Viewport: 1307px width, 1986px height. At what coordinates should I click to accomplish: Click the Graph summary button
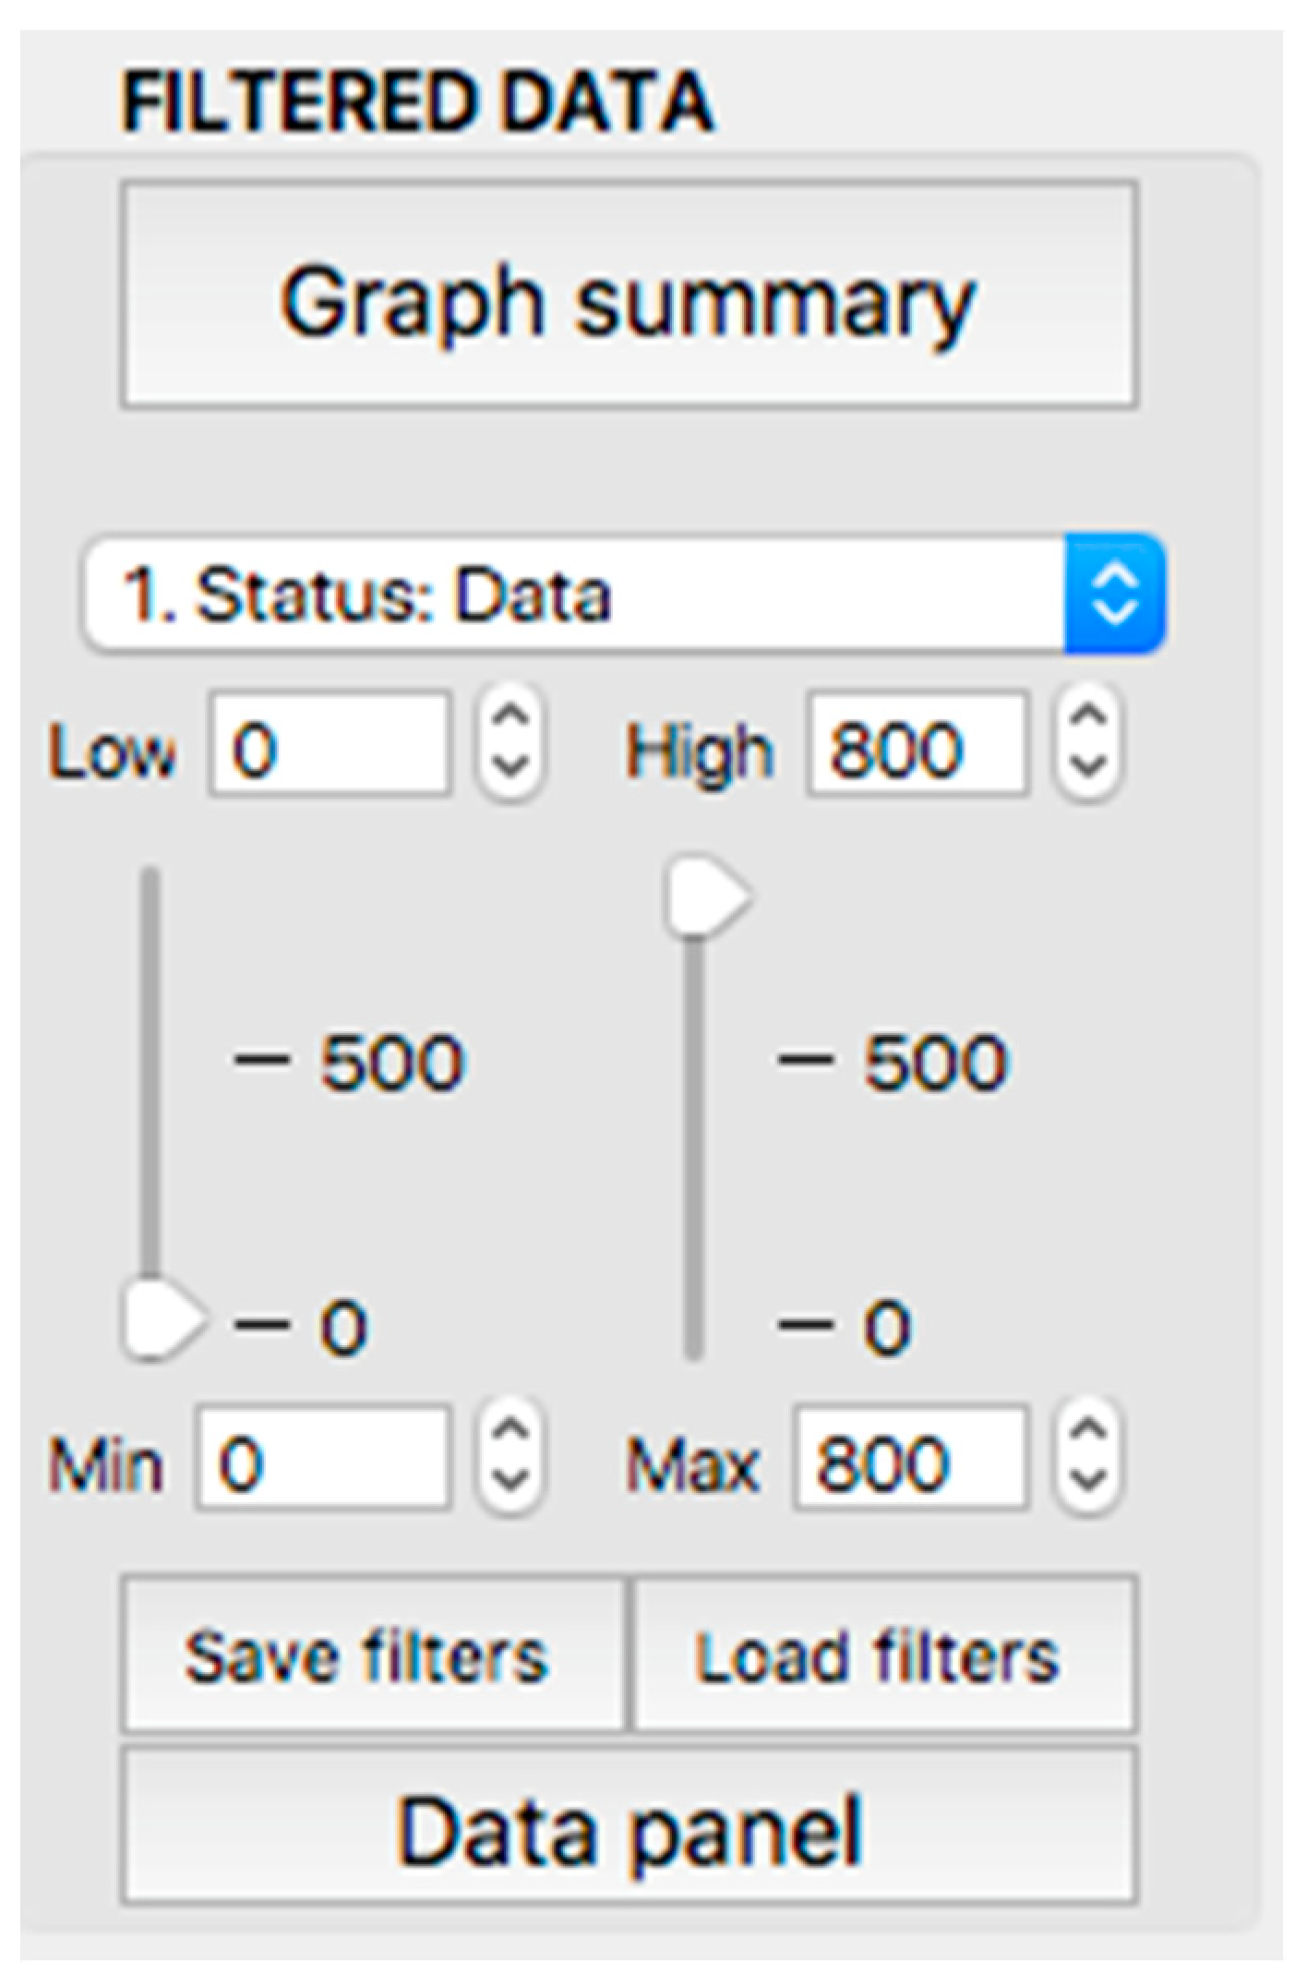click(x=628, y=295)
